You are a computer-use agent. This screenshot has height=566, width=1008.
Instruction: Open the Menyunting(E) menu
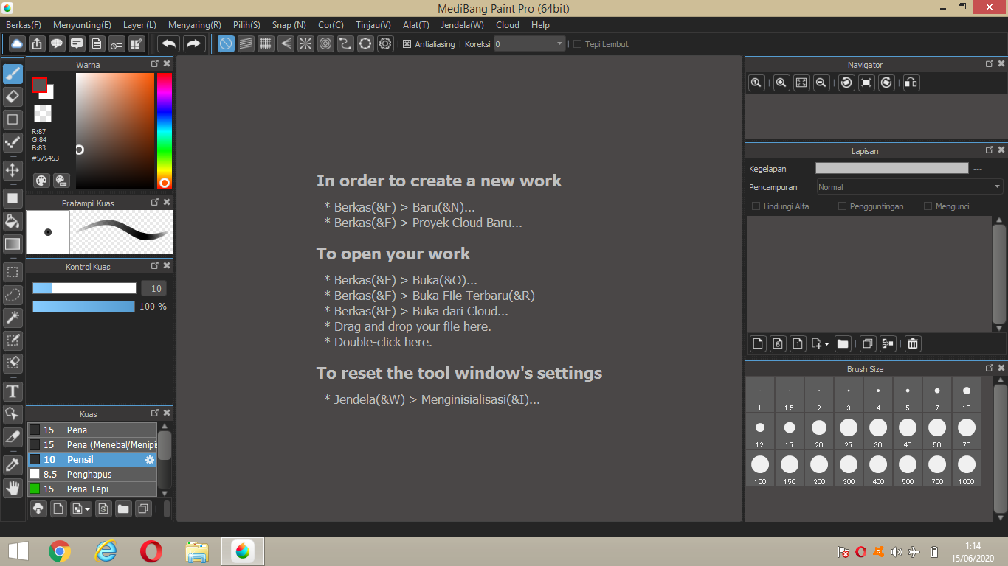[82, 25]
